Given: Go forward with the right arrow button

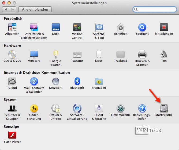Looking at the screenshot, I should point(13,9).
